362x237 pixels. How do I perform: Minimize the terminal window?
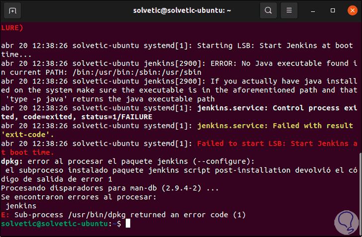312,10
